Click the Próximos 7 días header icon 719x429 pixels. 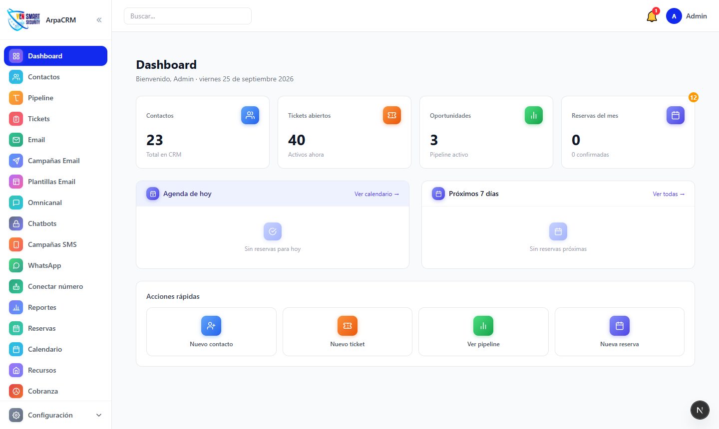pyautogui.click(x=438, y=194)
